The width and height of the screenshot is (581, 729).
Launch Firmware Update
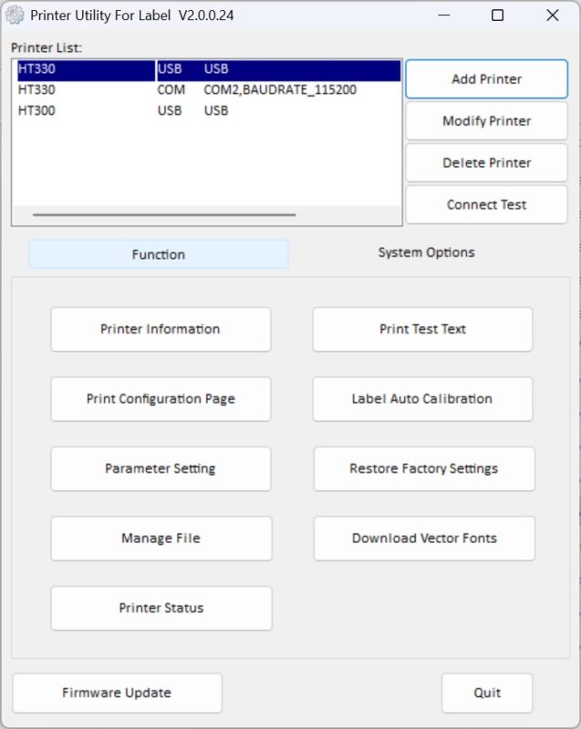pos(117,693)
